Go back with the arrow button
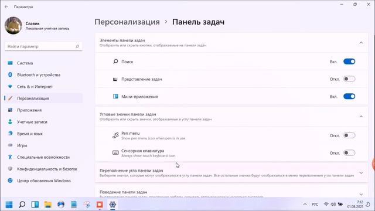This screenshot has height=211, width=375. [x=6, y=6]
